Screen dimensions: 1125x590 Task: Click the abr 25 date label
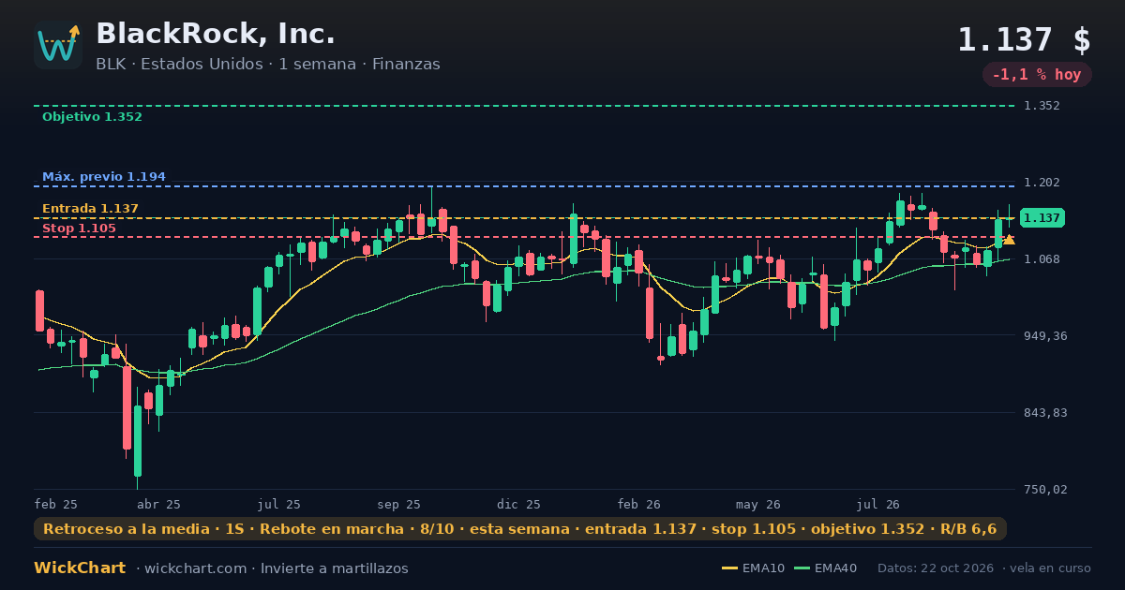(x=158, y=504)
